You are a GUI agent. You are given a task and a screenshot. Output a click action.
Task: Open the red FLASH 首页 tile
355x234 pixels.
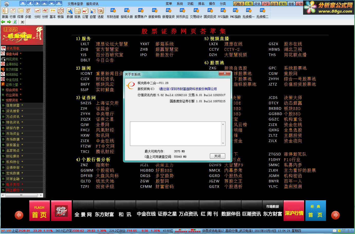[x=39, y=211]
